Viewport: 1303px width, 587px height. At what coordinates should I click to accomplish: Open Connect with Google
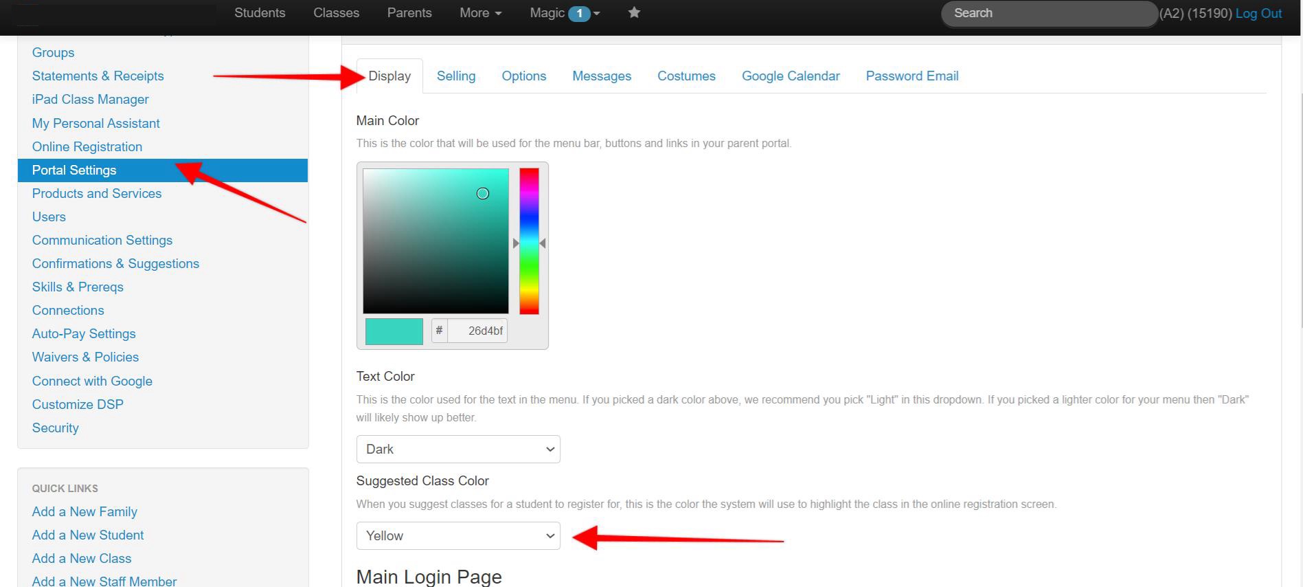coord(92,381)
